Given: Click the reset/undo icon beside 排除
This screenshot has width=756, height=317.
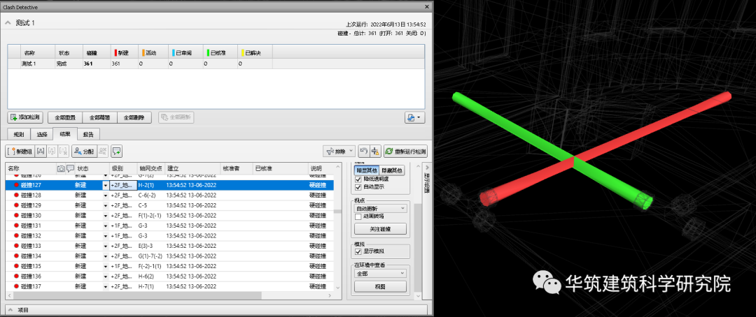Looking at the screenshot, I should coord(364,151).
